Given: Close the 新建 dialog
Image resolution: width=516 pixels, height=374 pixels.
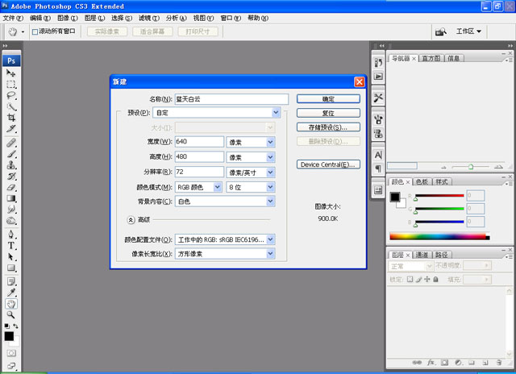Looking at the screenshot, I should (360, 81).
